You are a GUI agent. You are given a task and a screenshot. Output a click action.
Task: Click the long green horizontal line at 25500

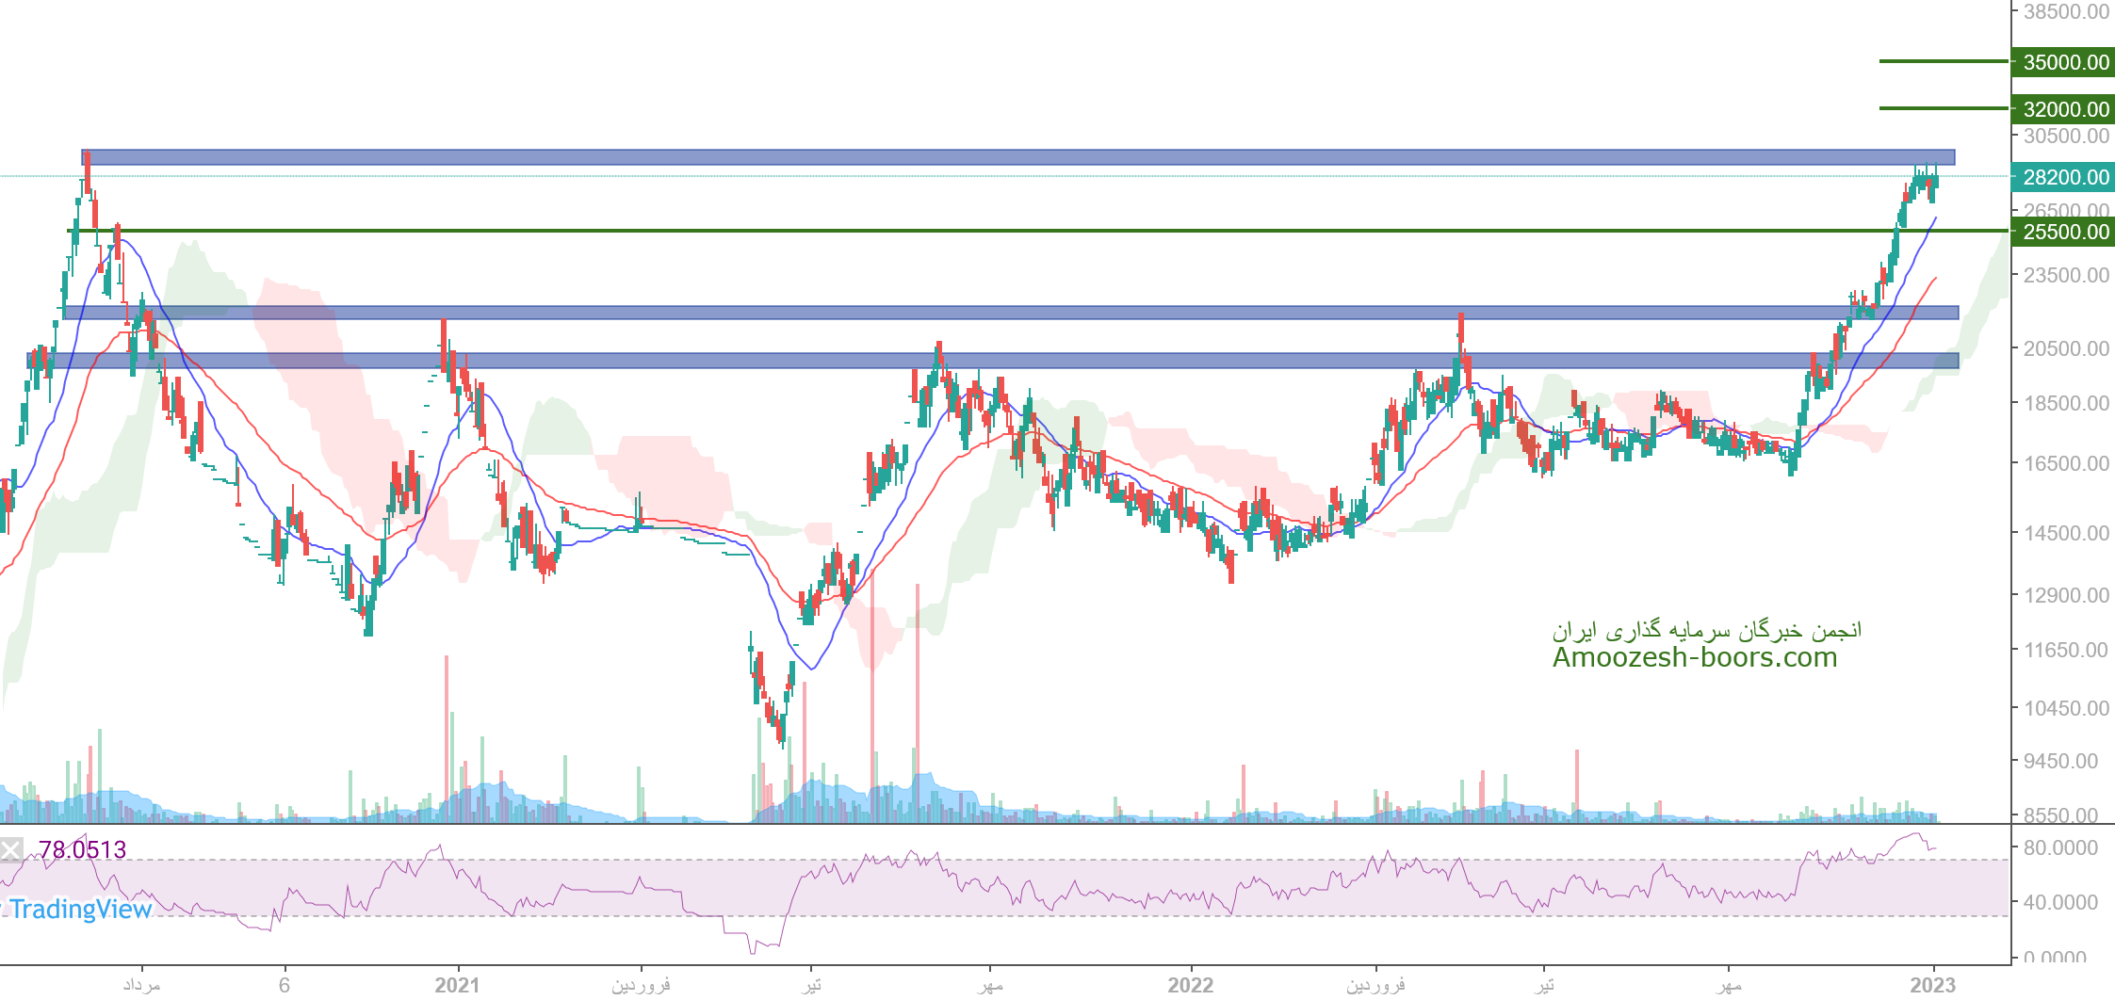pos(942,231)
